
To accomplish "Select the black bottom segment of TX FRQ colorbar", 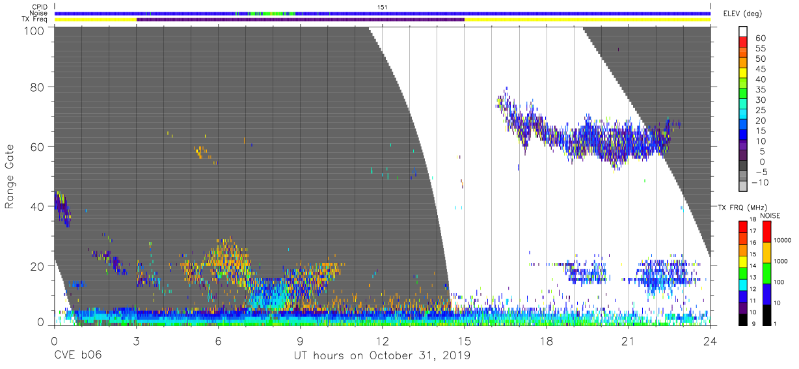I will click(744, 319).
